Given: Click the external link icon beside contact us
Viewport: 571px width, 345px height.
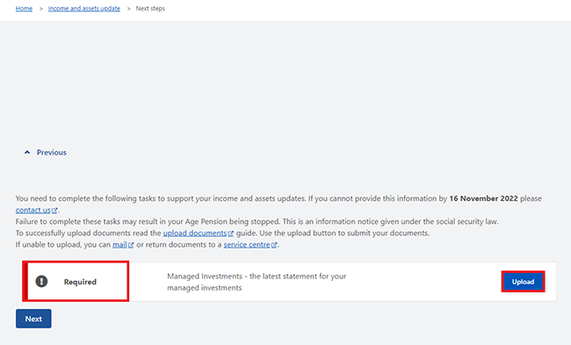Looking at the screenshot, I should click(x=54, y=211).
